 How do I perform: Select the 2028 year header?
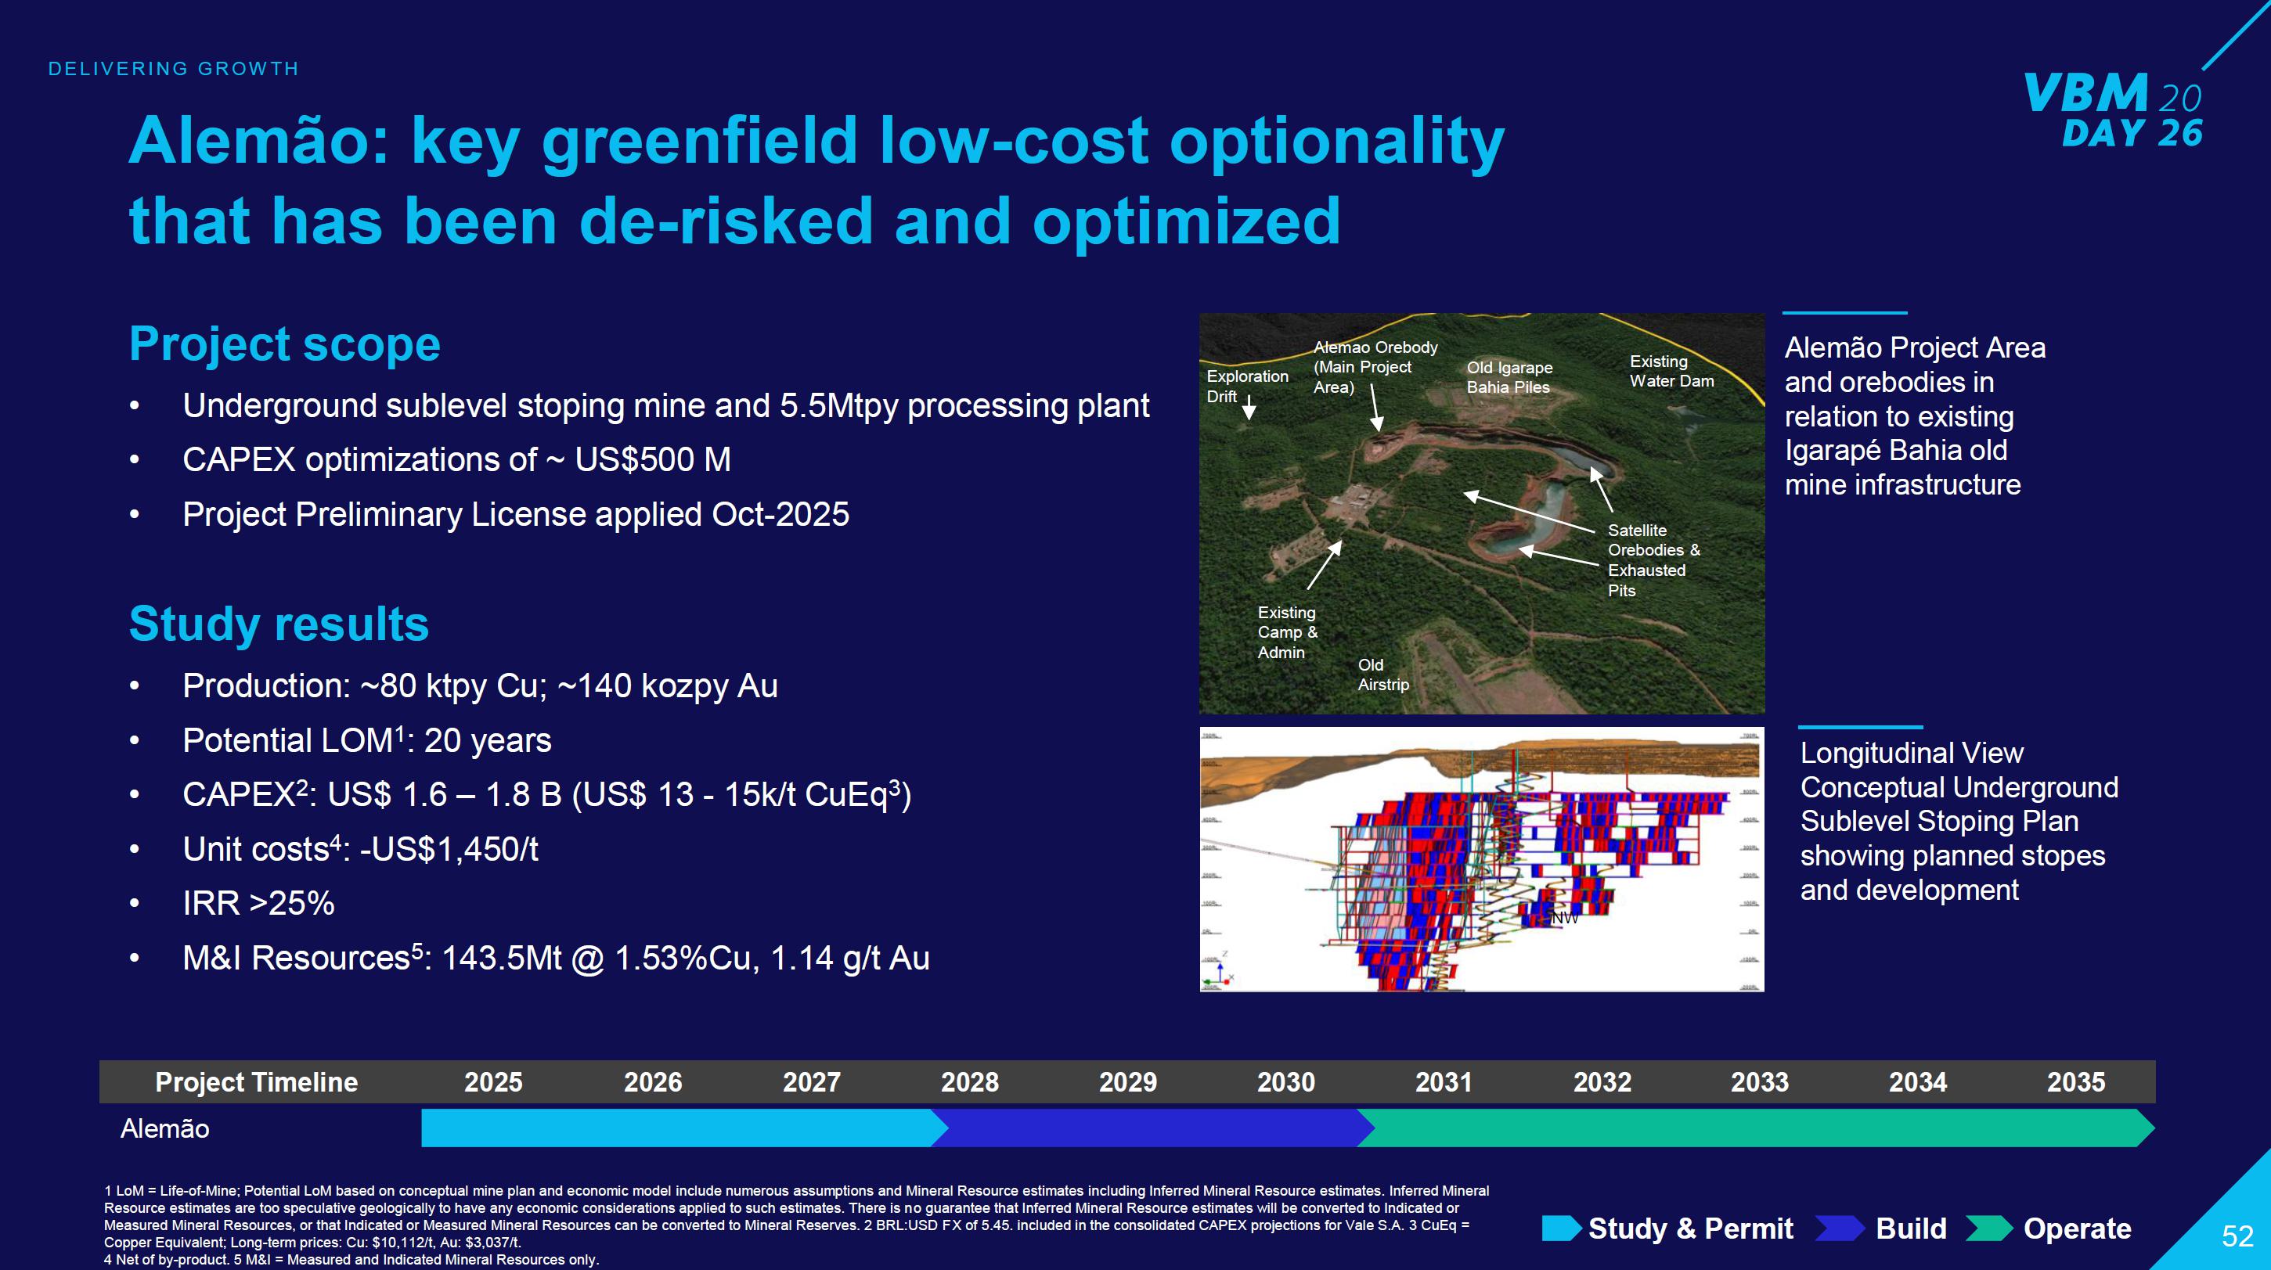[969, 1081]
